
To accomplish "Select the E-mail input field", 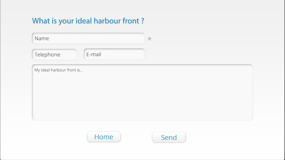I will [x=114, y=54].
